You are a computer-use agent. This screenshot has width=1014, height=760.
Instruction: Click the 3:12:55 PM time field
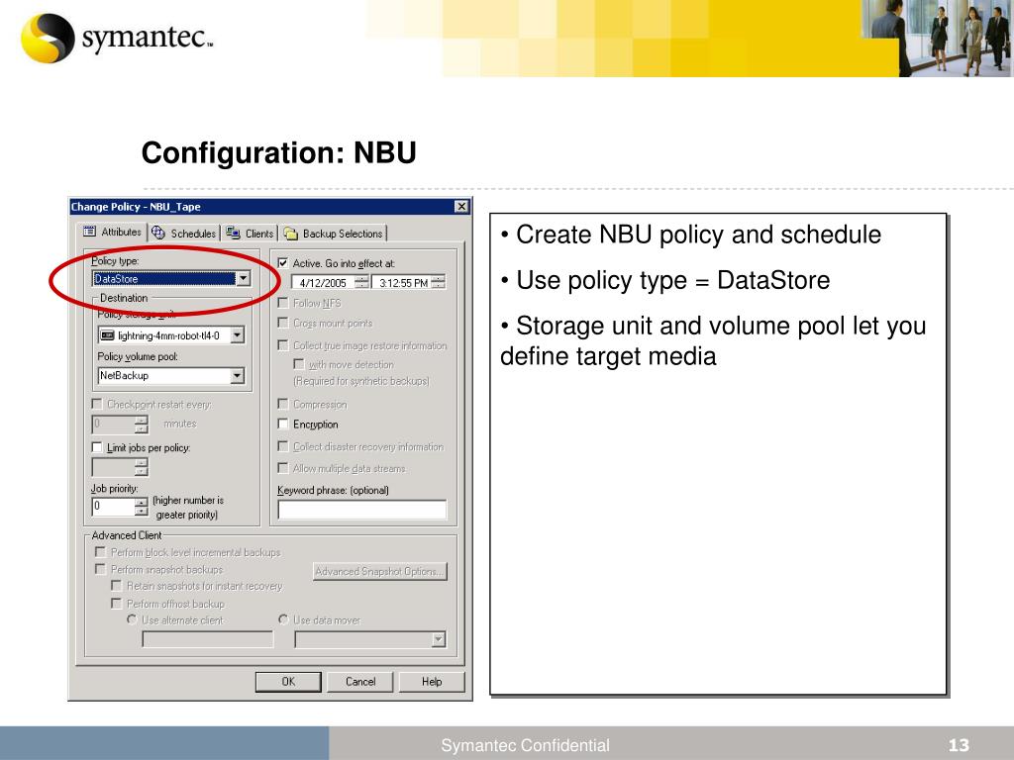(402, 282)
